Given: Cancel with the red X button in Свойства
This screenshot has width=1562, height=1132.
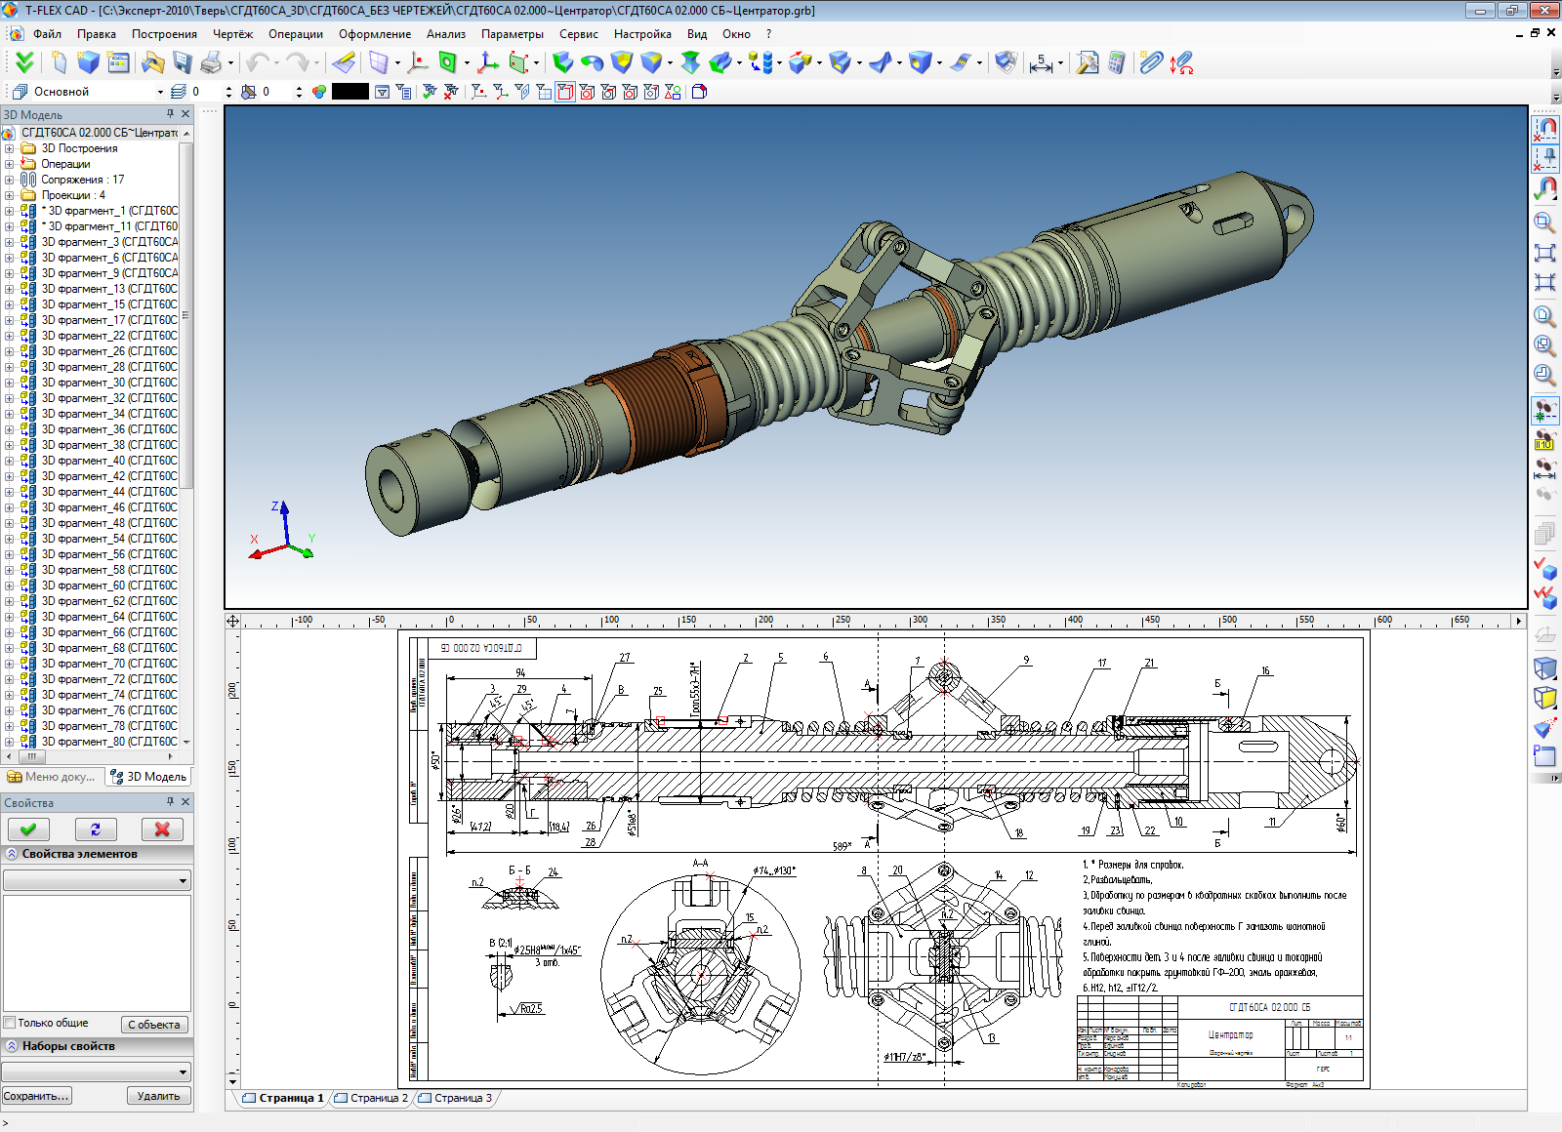Looking at the screenshot, I should [x=162, y=829].
